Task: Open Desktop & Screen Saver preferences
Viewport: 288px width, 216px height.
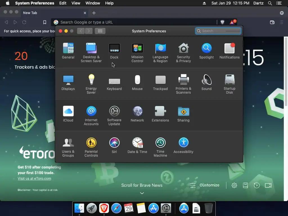Action: point(91,53)
